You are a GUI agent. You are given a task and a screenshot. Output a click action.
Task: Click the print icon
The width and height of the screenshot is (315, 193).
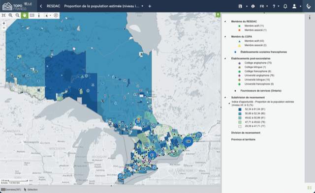tap(253, 6)
